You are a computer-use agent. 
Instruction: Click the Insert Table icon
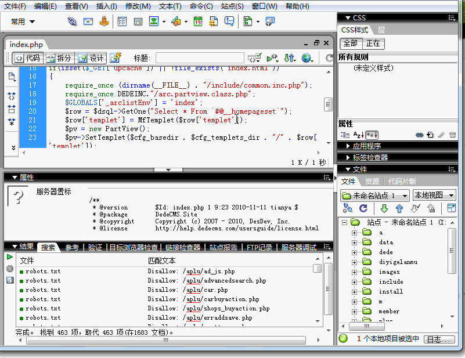[x=122, y=21]
